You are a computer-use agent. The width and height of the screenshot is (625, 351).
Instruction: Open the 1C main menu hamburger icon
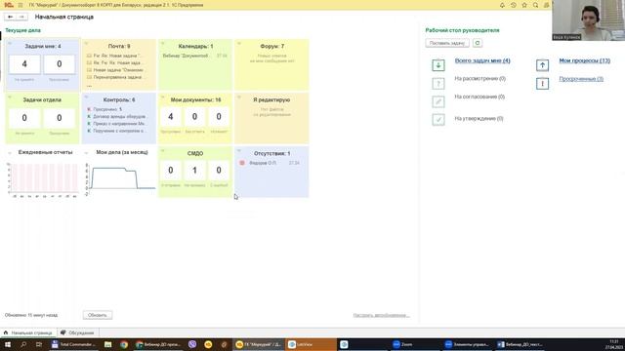pyautogui.click(x=21, y=5)
